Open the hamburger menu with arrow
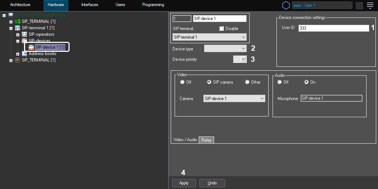This screenshot has height=189, width=378. (x=370, y=5)
